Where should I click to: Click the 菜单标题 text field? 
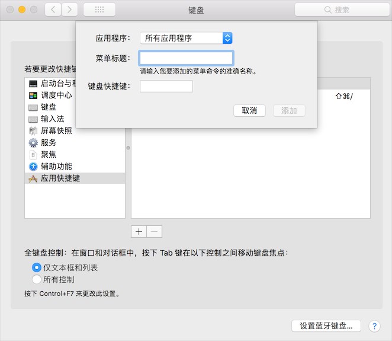(x=186, y=58)
